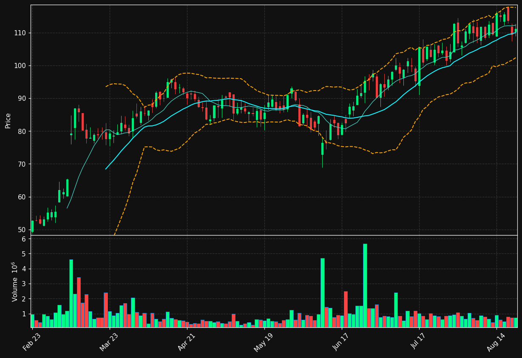Click the 'Volume 10⁶' axis title
Screen dimensions: 522x358
15,281
